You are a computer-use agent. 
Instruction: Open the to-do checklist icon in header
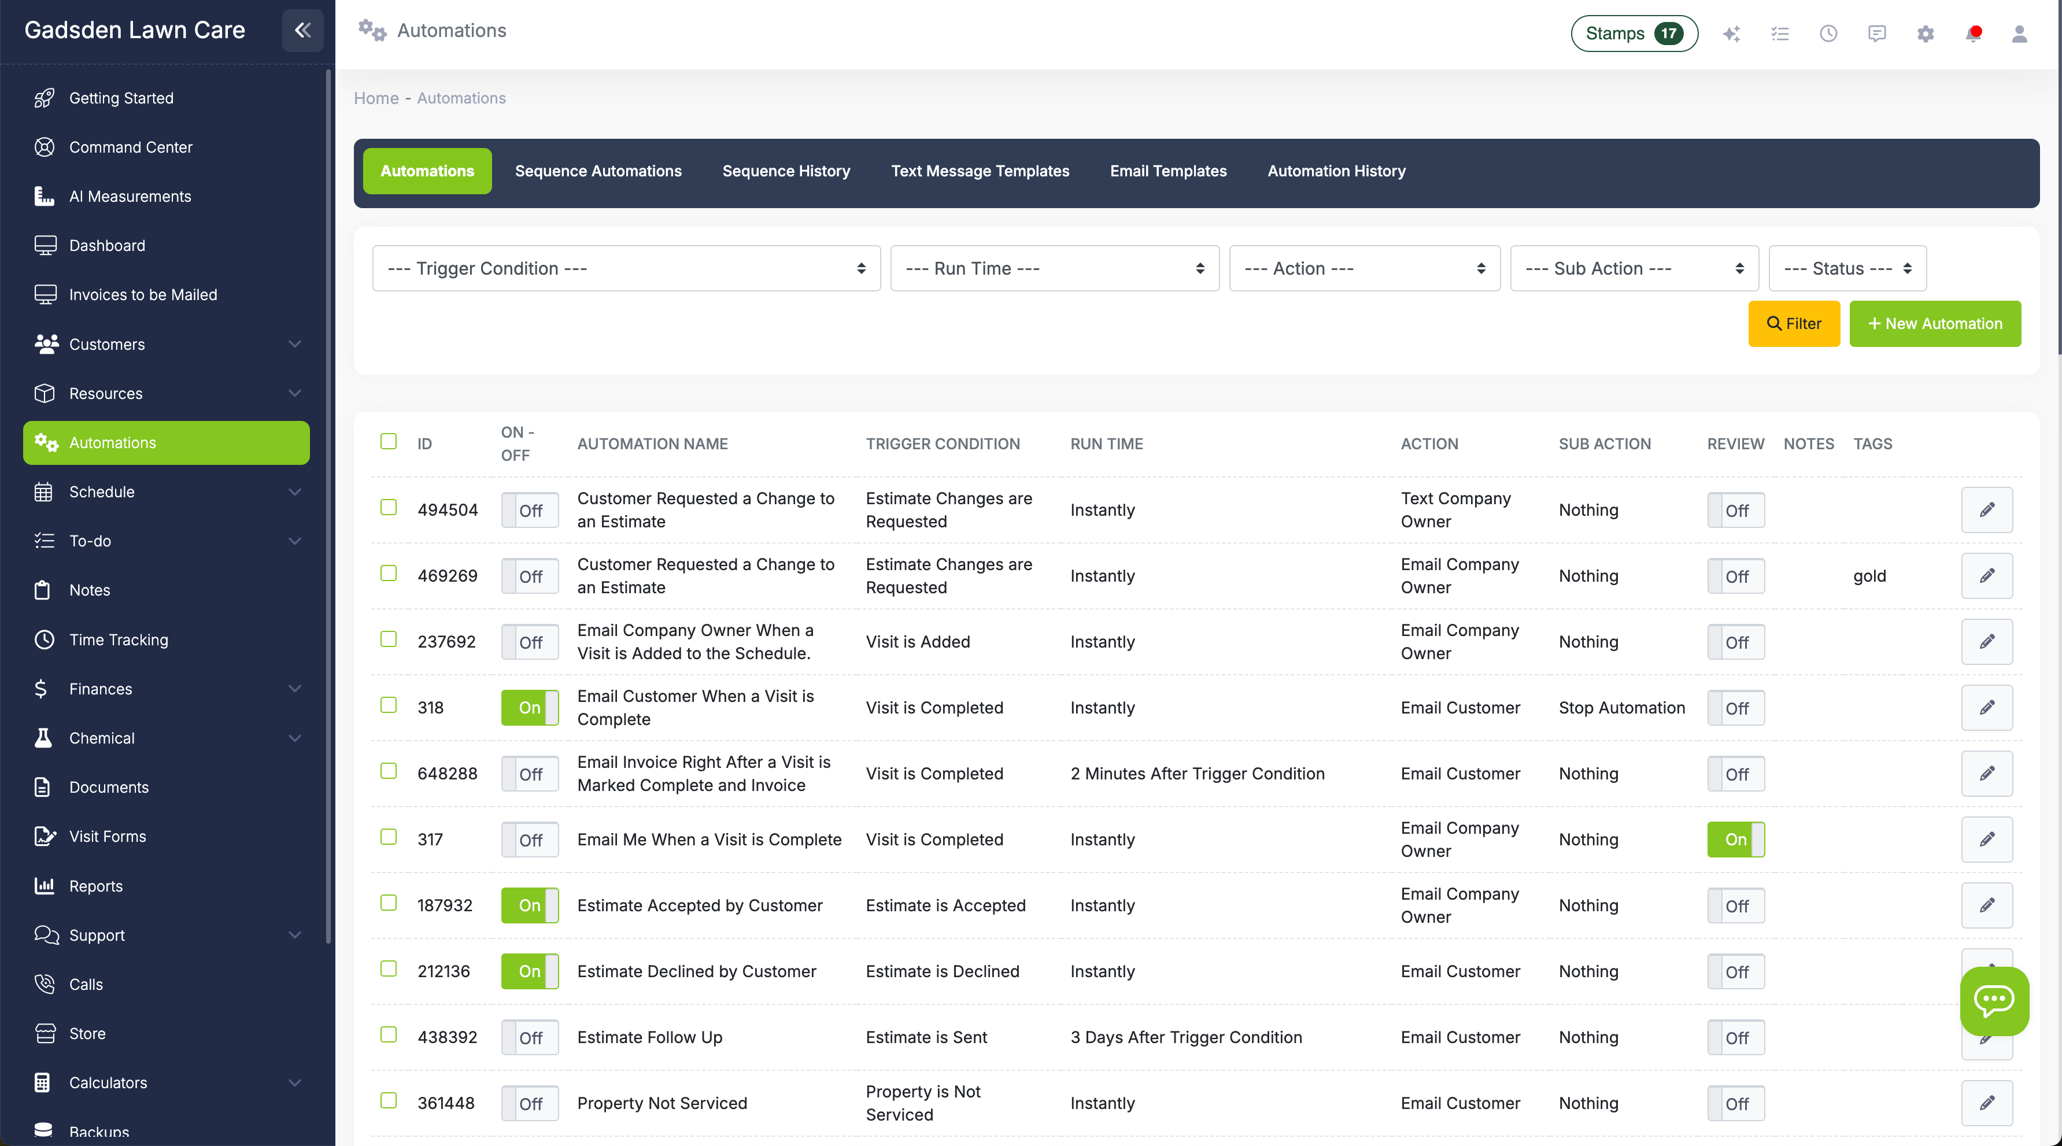click(x=1780, y=34)
